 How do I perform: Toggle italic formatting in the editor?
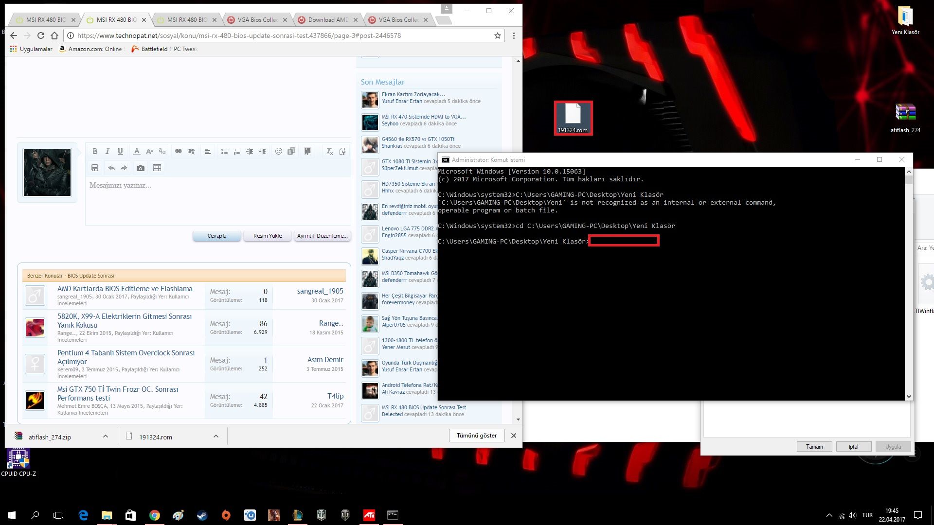pos(108,151)
